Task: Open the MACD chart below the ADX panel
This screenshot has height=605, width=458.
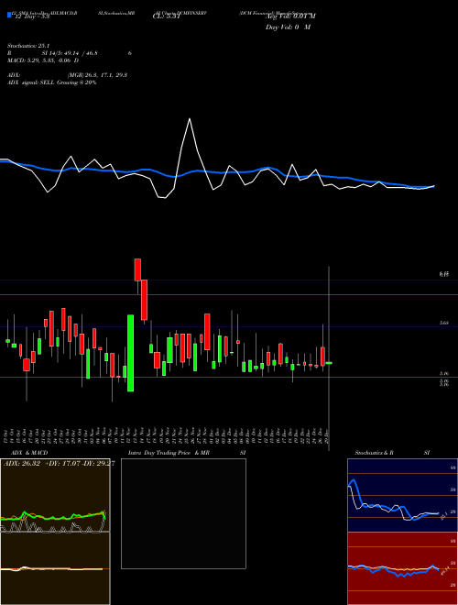Action: point(55,568)
